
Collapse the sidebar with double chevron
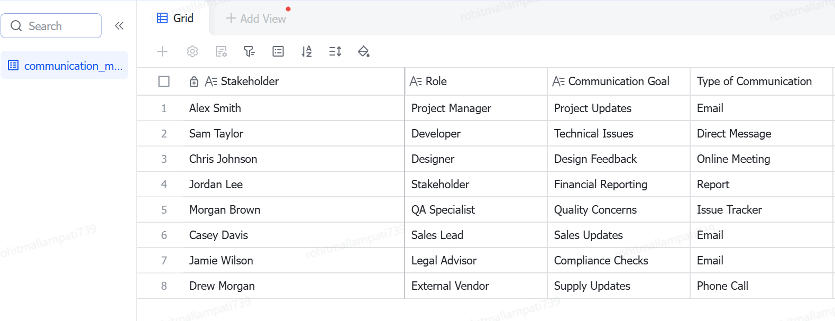tap(120, 25)
